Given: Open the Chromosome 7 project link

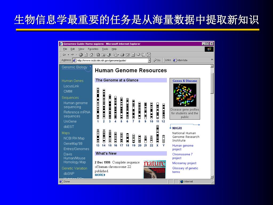Looking at the screenshot, I should [182, 156].
